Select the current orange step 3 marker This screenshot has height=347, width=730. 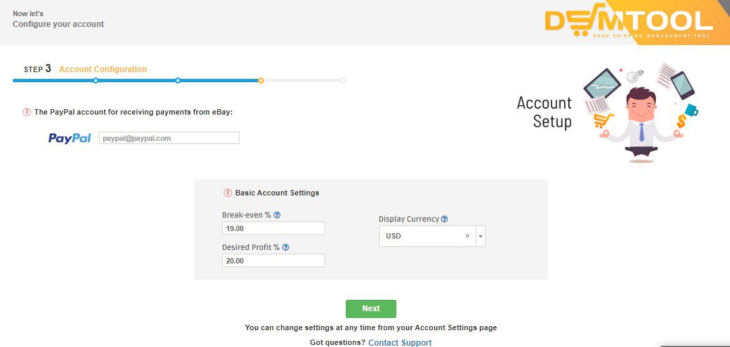261,80
